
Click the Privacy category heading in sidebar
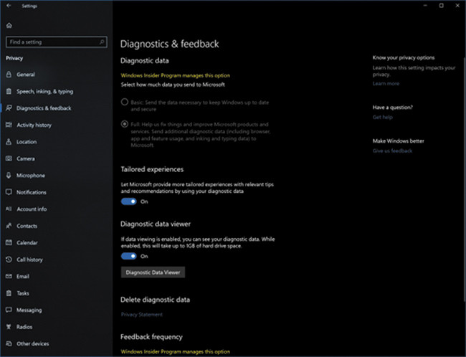click(x=14, y=58)
